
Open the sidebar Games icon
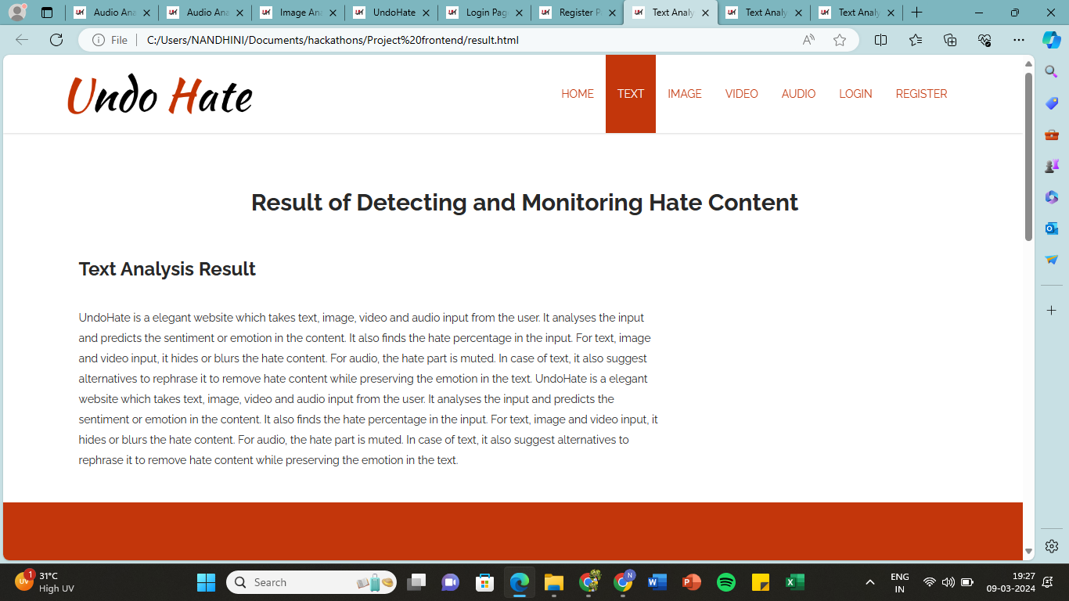click(x=1052, y=166)
